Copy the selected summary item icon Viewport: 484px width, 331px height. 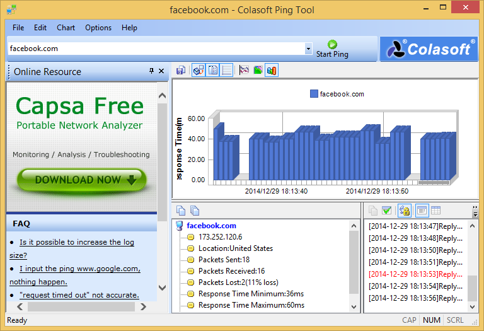(x=181, y=211)
